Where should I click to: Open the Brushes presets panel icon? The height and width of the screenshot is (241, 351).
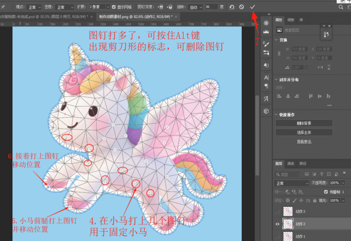(x=266, y=53)
